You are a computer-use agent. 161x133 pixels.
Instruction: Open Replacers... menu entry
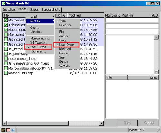tap(41, 51)
